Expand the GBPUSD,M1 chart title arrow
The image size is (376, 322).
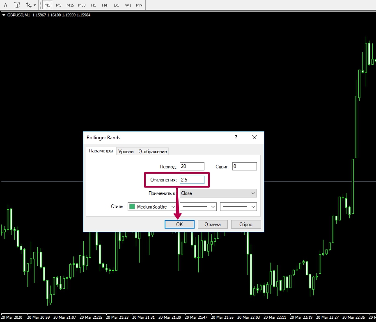pyautogui.click(x=4, y=15)
